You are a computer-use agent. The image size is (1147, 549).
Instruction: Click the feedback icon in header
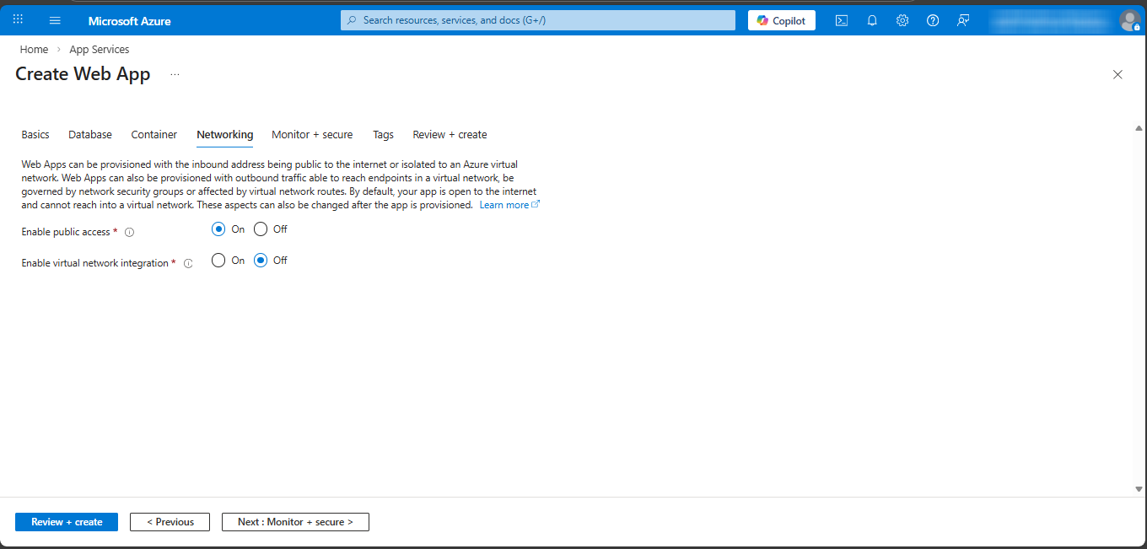(963, 20)
